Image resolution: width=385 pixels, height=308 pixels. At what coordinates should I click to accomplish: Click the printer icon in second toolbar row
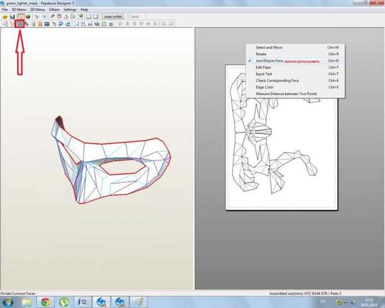coord(111,24)
